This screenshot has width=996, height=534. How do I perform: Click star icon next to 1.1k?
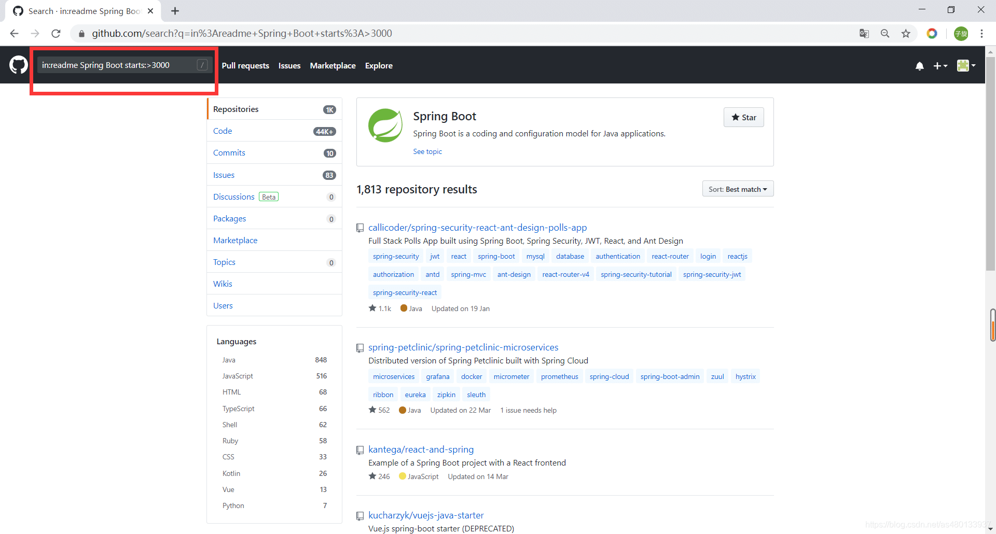click(x=372, y=308)
